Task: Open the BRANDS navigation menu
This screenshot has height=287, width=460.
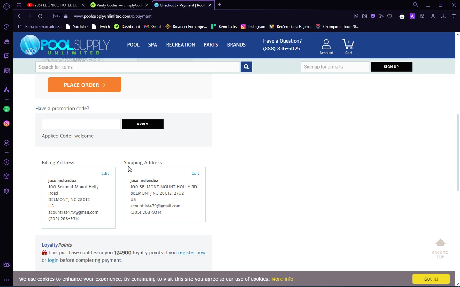Action: 236,45
